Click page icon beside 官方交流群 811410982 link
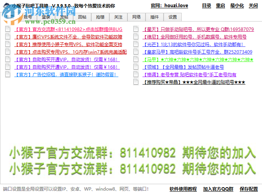Viewport: 262px width, 194px height. click(8, 29)
